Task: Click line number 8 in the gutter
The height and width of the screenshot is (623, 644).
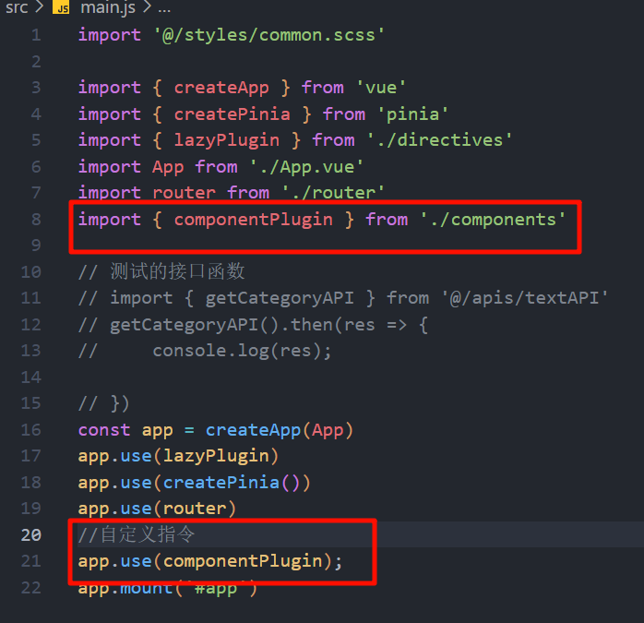Action: [36, 220]
